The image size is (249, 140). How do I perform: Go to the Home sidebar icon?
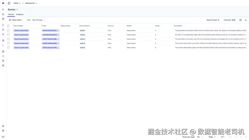(x=3, y=14)
